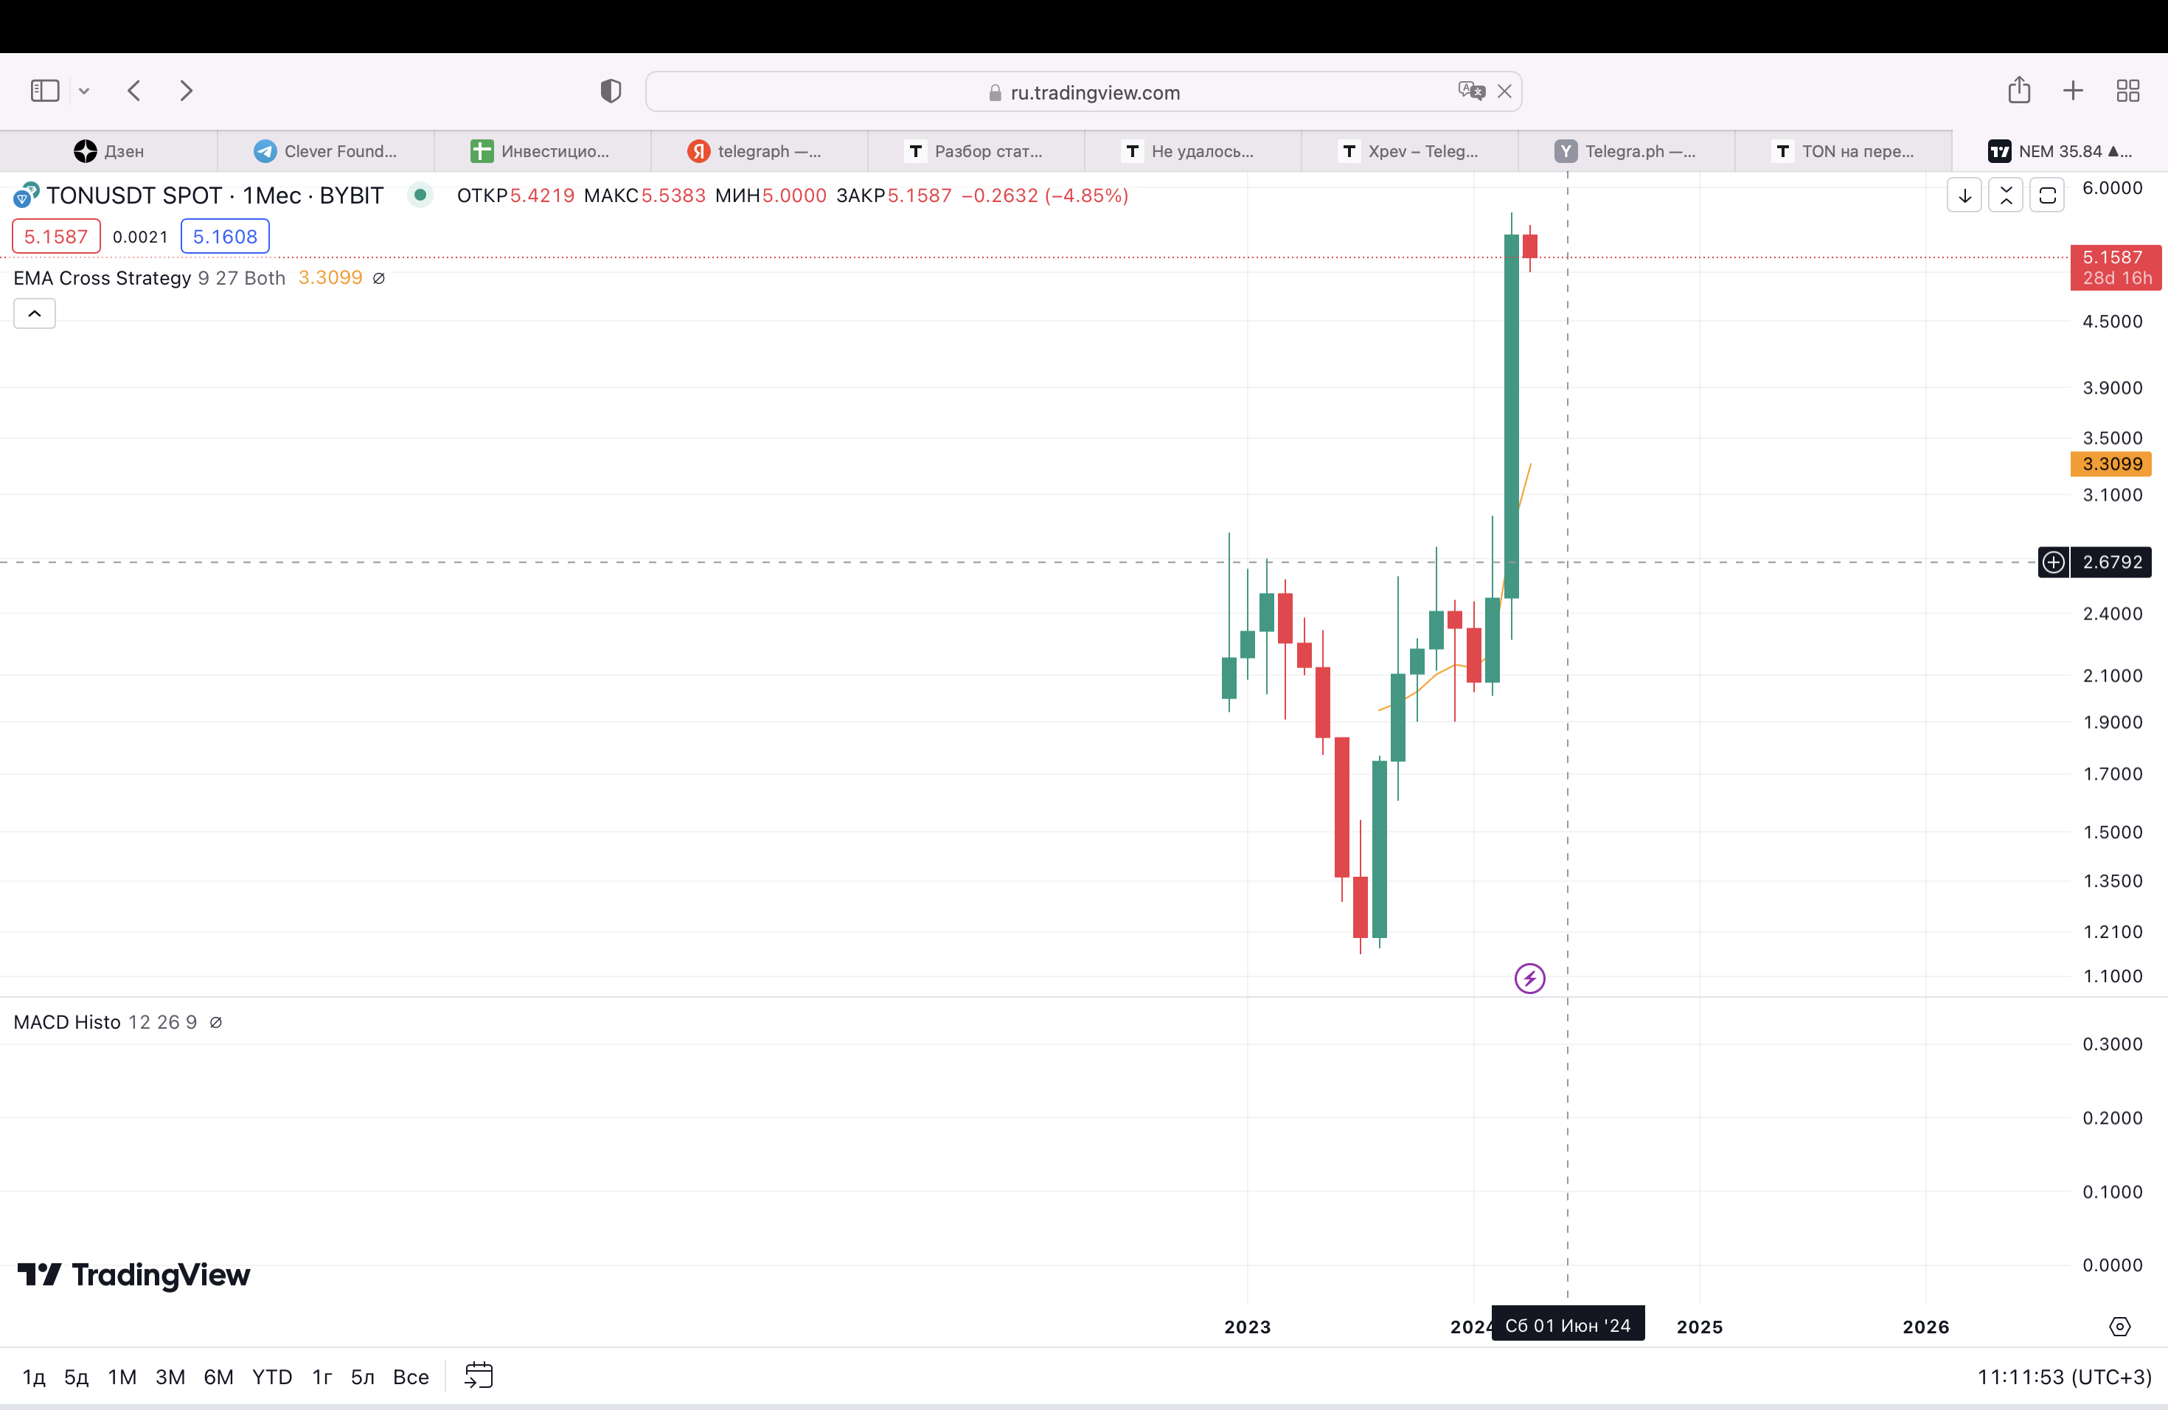2168x1410 pixels.
Task: Open chart settings gear on time axis
Action: (2120, 1326)
